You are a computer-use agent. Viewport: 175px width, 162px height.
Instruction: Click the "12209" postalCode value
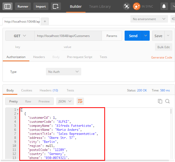coord(59,150)
